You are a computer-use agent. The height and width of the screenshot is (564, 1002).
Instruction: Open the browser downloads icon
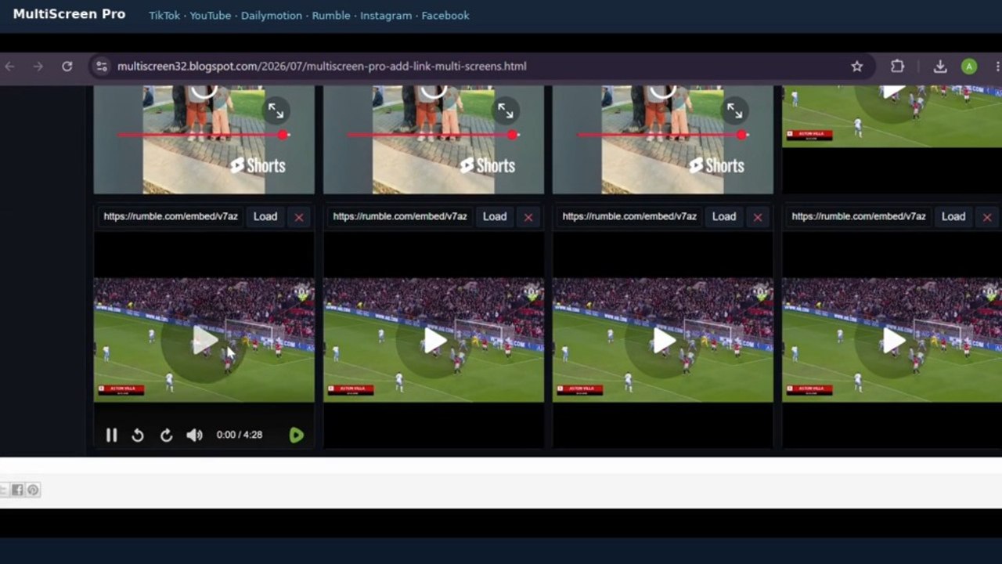[x=940, y=67]
